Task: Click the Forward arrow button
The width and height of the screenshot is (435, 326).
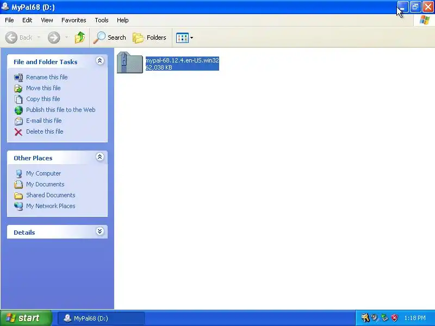Action: [x=54, y=37]
